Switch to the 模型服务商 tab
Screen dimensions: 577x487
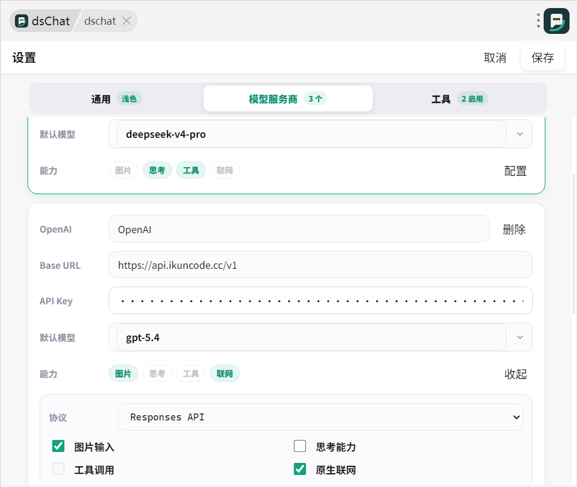pyautogui.click(x=288, y=98)
